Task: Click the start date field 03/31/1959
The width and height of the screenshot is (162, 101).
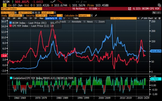Action: (8, 13)
